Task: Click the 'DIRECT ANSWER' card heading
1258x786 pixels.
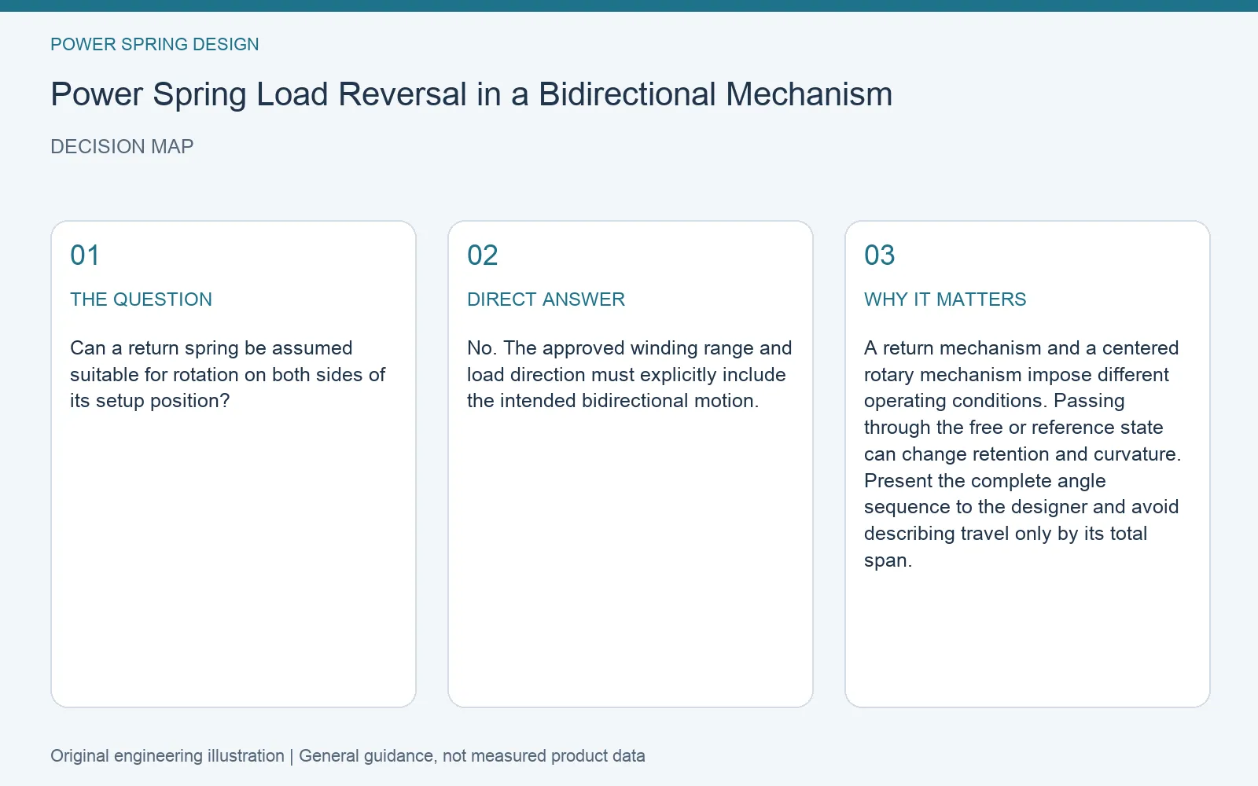Action: pos(546,299)
